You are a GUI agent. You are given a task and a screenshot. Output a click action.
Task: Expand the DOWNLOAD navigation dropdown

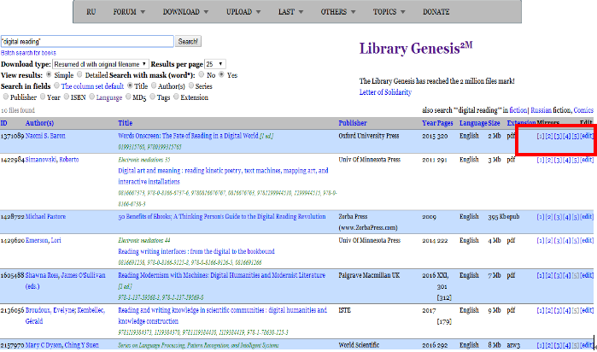tap(186, 13)
